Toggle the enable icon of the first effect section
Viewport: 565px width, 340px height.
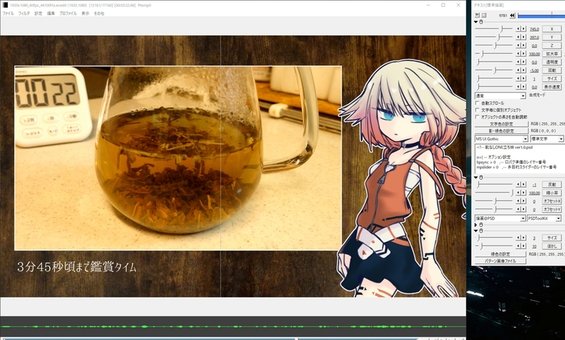(x=481, y=22)
